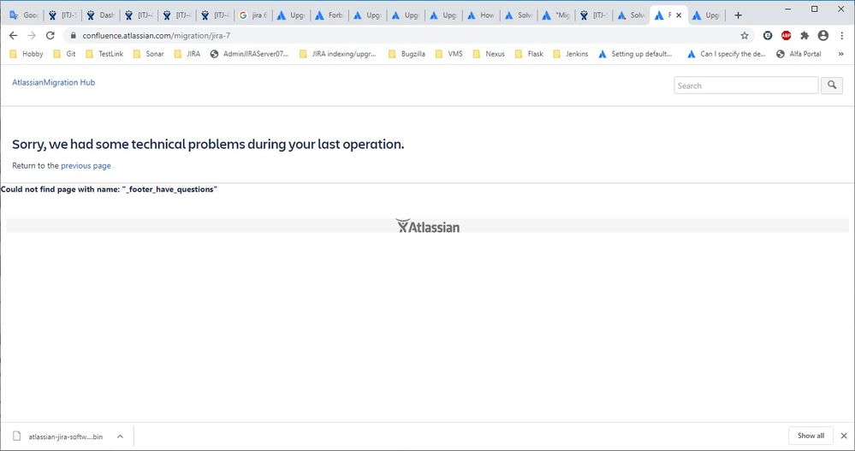Switch to the Google 'jira 6' tab
The height and width of the screenshot is (451, 855).
253,15
